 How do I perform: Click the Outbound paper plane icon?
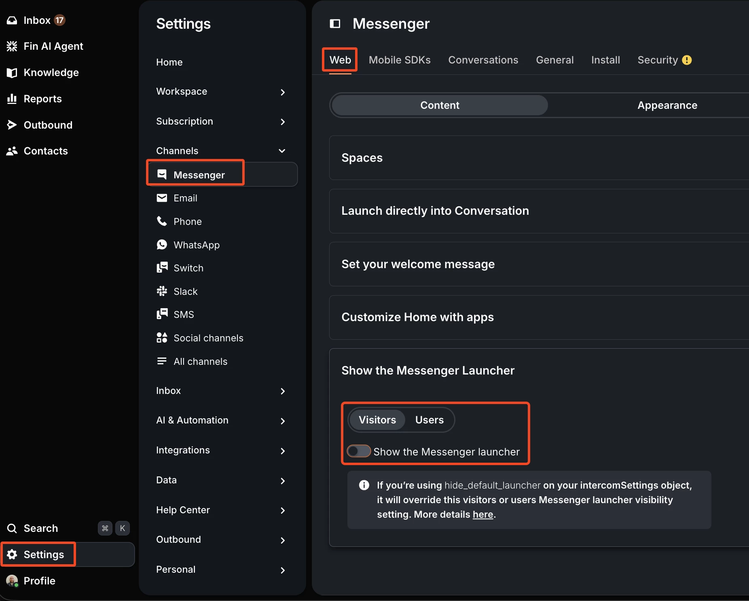pyautogui.click(x=12, y=125)
